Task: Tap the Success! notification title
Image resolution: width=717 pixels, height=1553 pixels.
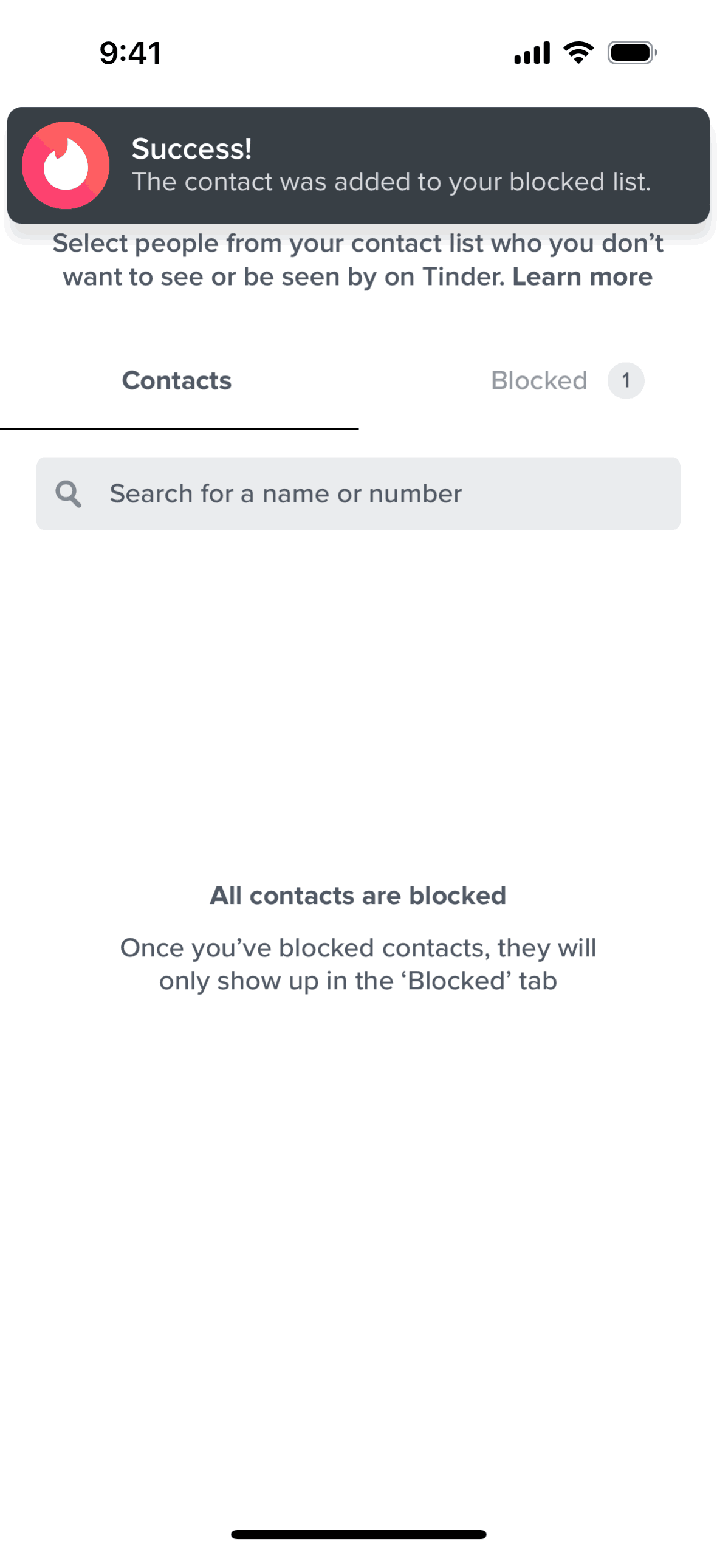Action: 191,149
